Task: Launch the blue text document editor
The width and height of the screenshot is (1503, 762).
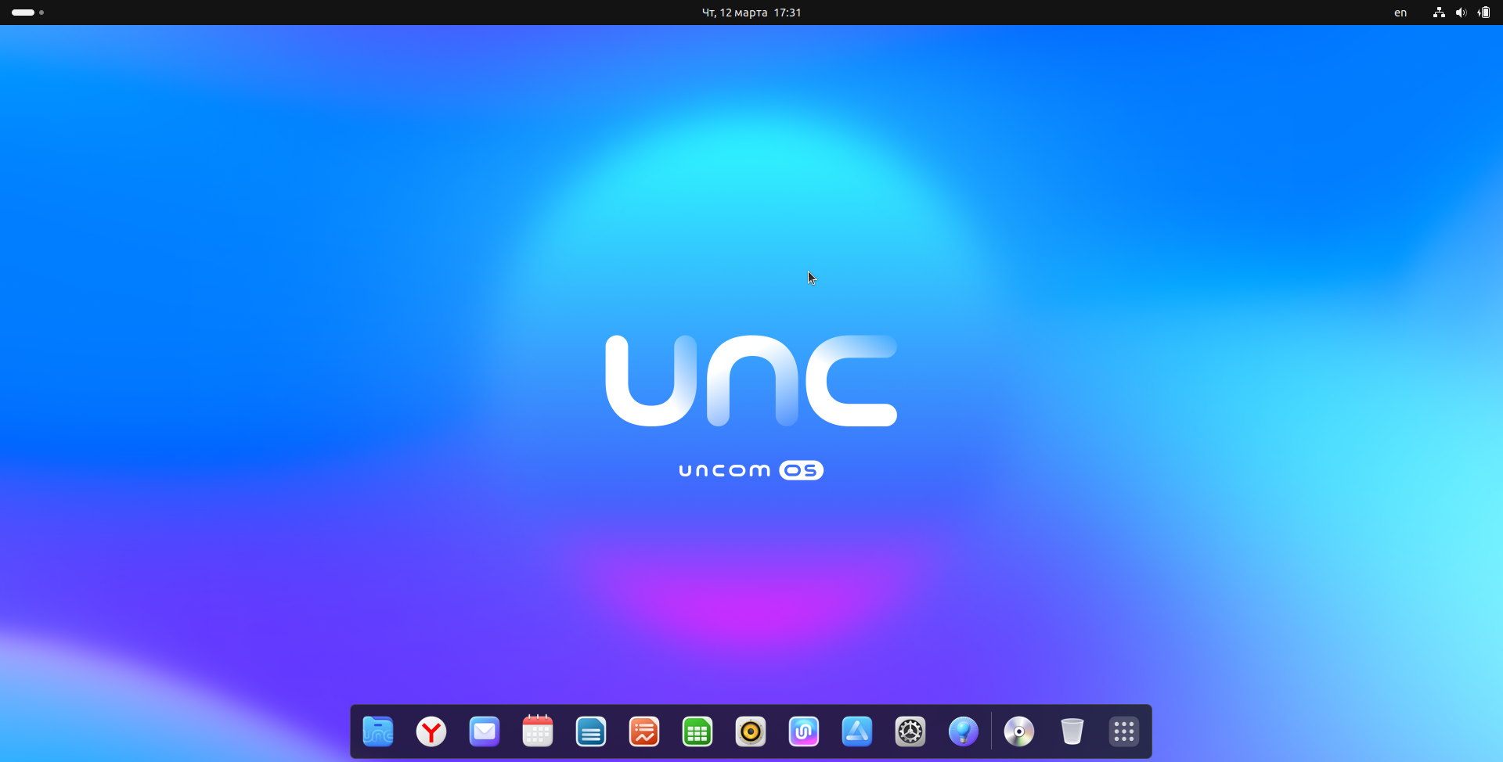Action: point(591,732)
